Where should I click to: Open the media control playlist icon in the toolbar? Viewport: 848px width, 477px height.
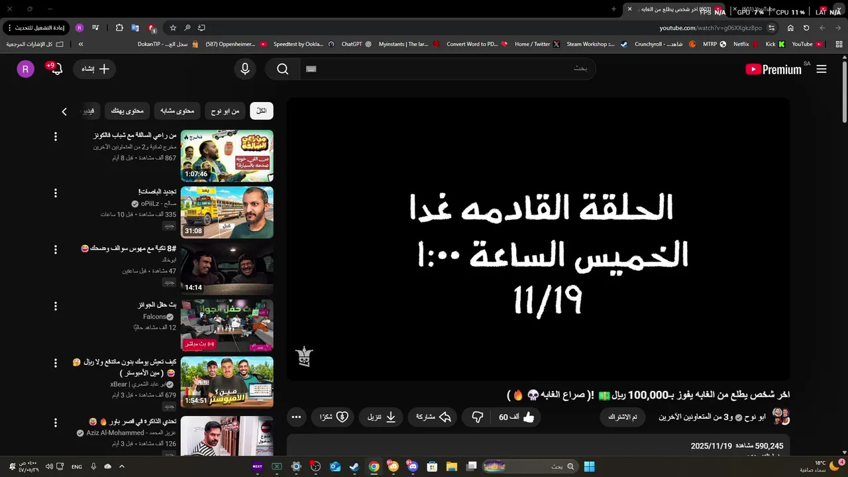[95, 28]
